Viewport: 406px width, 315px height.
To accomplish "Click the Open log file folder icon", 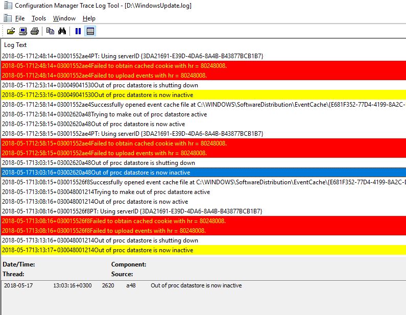I will tap(11, 31).
